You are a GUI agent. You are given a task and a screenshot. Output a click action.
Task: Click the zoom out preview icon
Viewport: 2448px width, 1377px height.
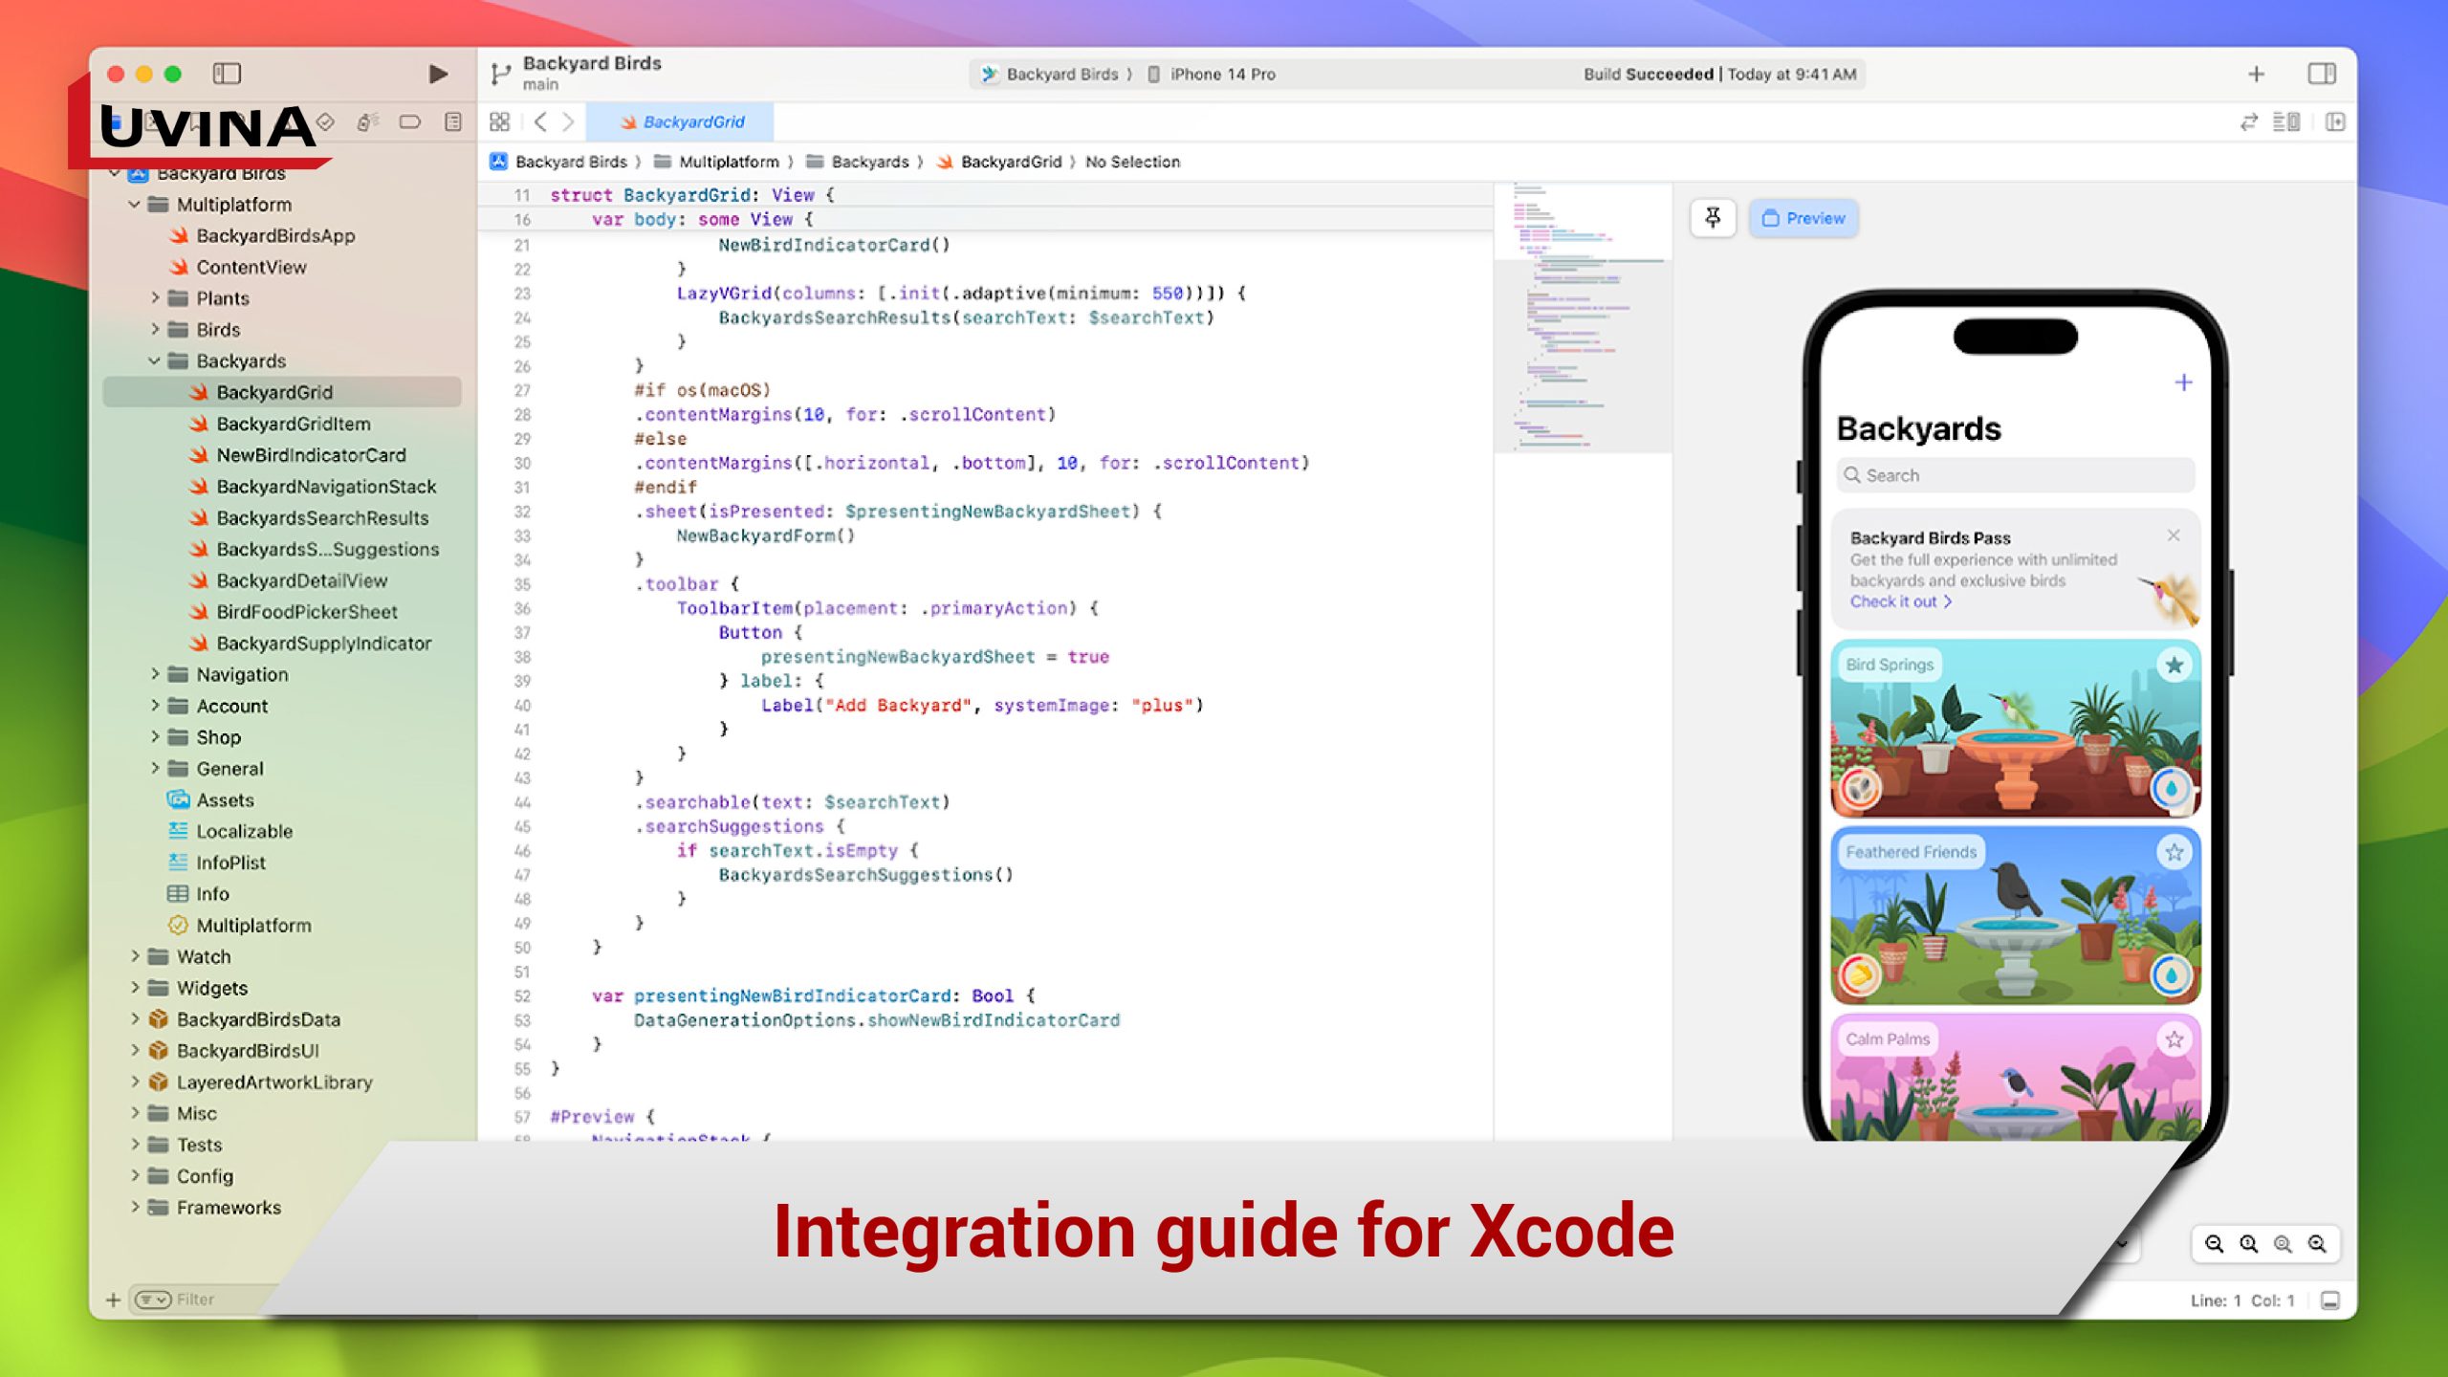2214,1243
